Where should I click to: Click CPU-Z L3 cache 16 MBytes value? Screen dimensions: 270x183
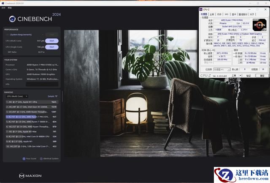[251, 63]
